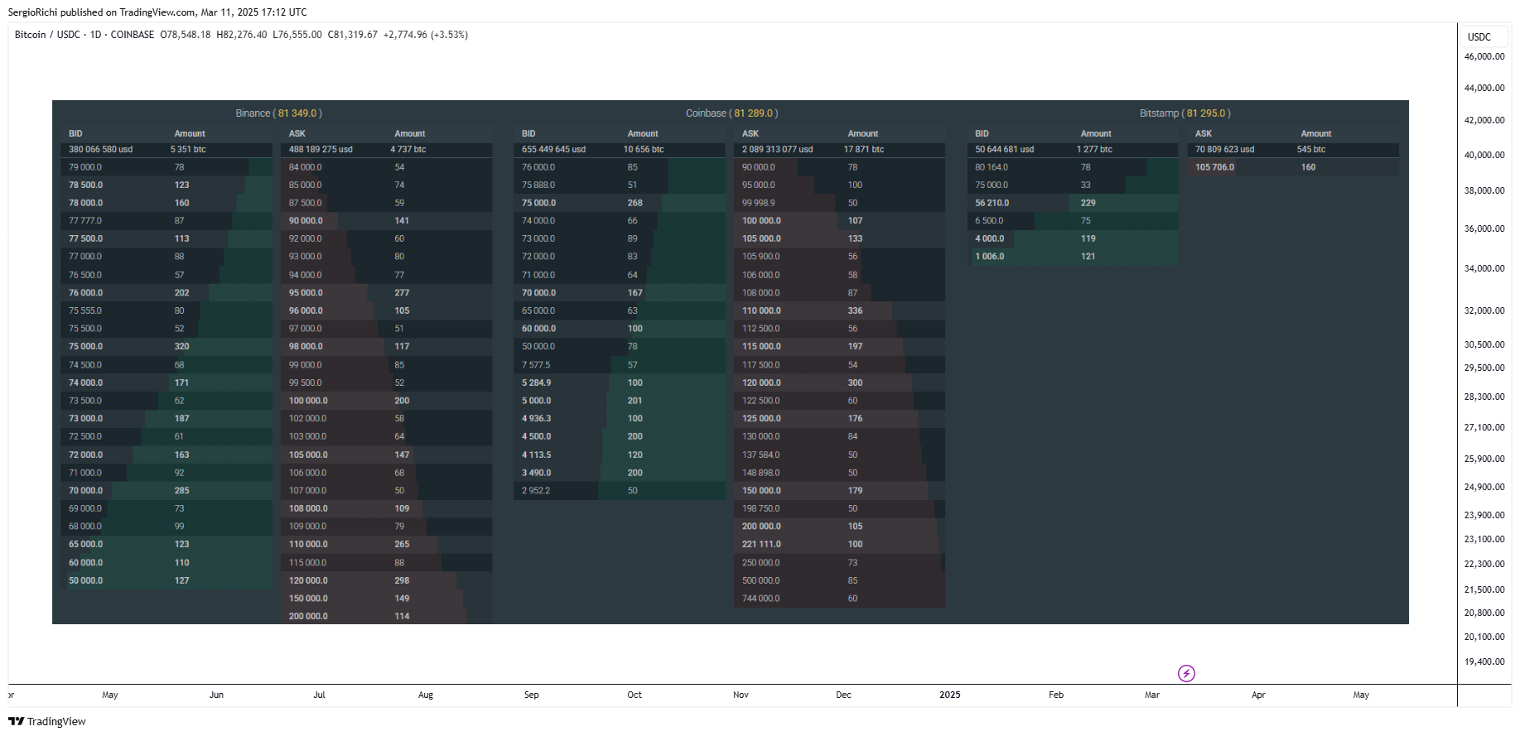This screenshot has width=1520, height=736.
Task: Click the Coinbase ( 81 289.0 ) heading
Action: click(731, 113)
